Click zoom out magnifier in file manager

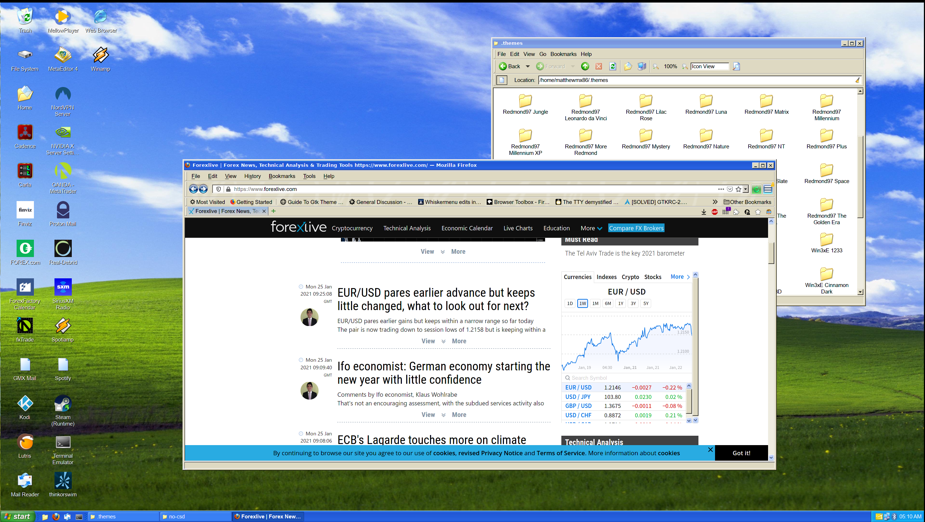[656, 66]
